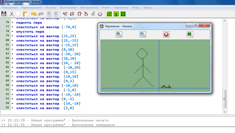Screen dimensions: 235x133
Task: Click the editor vertical scrollbar thumb
Action: point(224,99)
